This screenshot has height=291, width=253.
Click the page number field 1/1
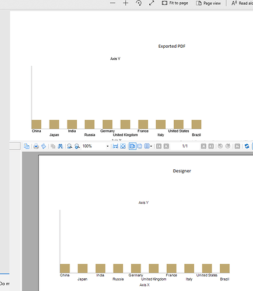pyautogui.click(x=185, y=146)
